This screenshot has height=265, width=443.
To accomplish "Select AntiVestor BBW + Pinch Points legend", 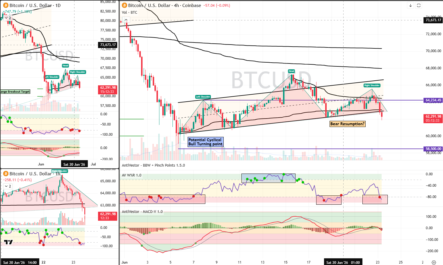I will point(153,165).
